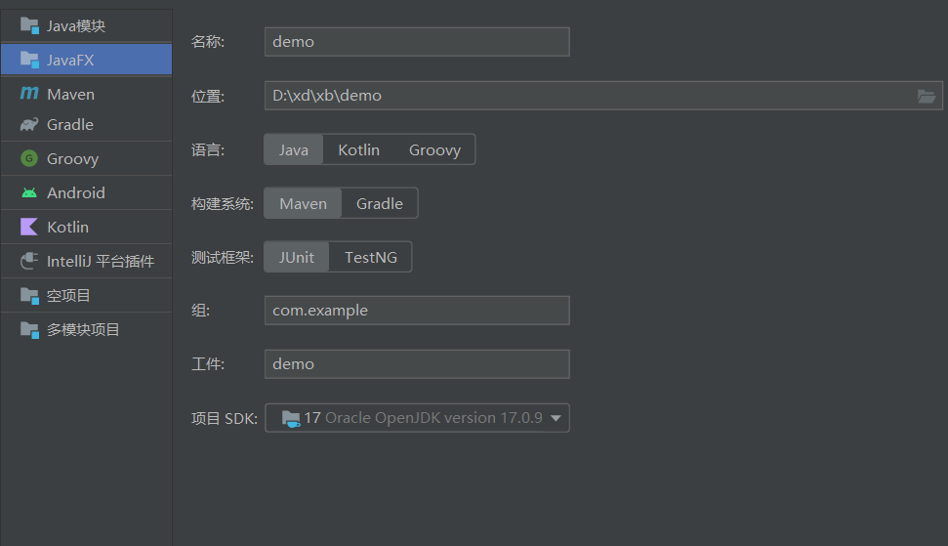Click the Maven 'm' icon

tap(29, 93)
